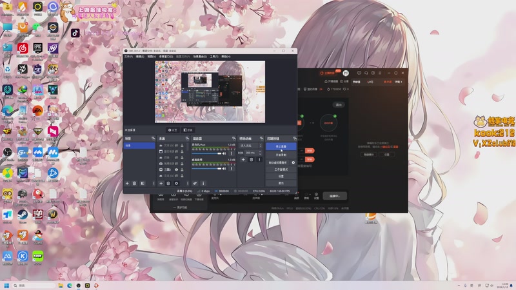Open NetEase Cloud Music desktop icon

point(23,48)
